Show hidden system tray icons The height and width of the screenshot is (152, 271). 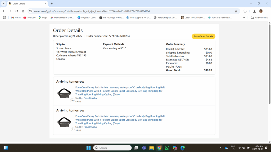click(x=220, y=148)
